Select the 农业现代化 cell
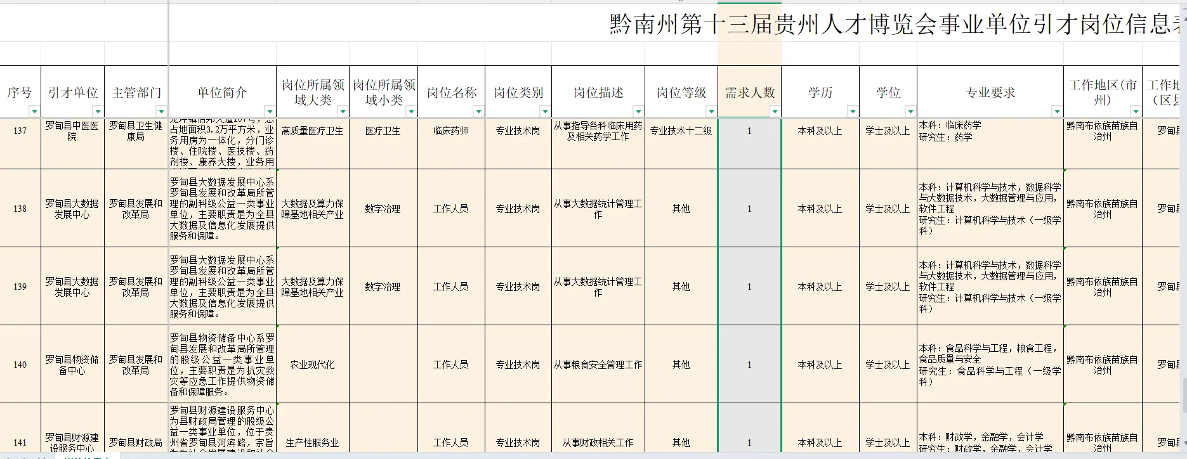 click(x=313, y=364)
